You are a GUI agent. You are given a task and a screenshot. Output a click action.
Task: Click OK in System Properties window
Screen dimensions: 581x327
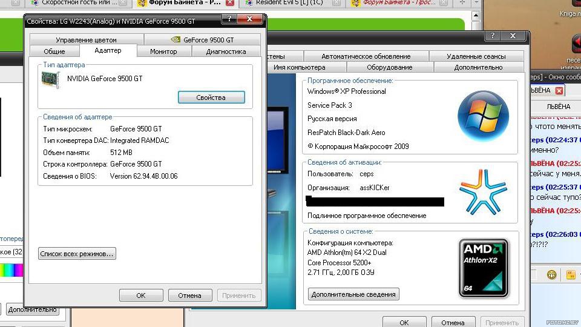point(404,322)
